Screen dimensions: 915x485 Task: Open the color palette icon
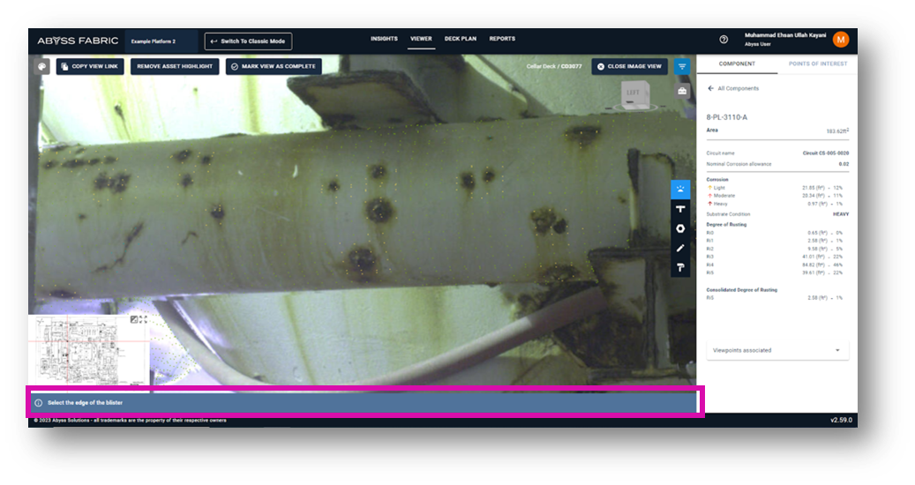click(41, 66)
